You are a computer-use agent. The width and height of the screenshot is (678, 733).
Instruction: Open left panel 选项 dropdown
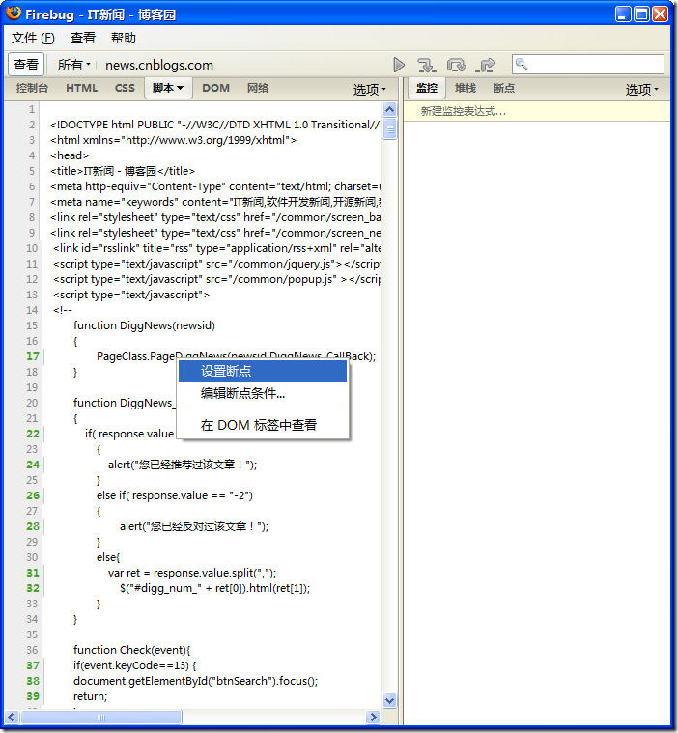pyautogui.click(x=369, y=89)
